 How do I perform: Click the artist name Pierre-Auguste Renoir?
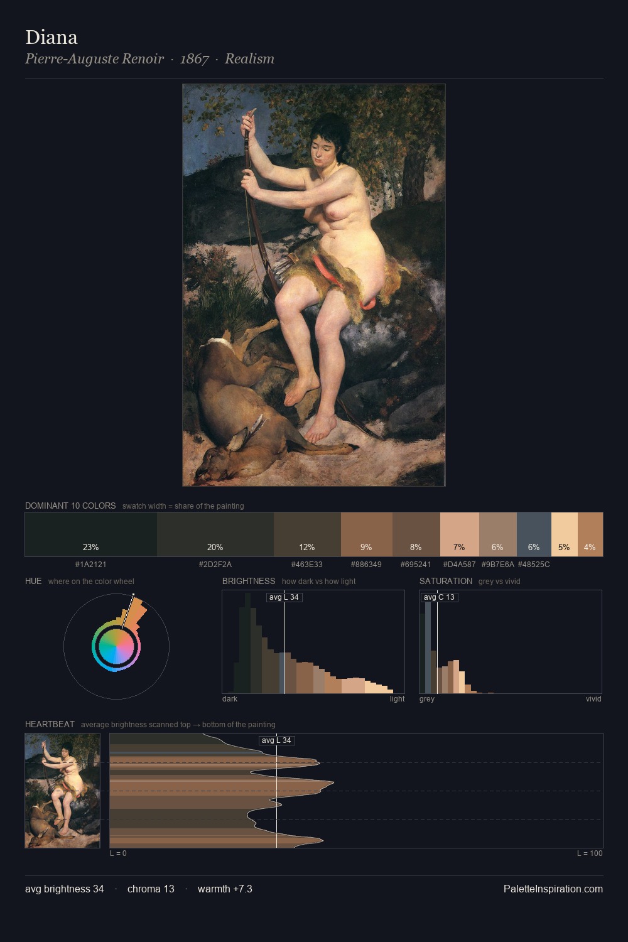[94, 59]
